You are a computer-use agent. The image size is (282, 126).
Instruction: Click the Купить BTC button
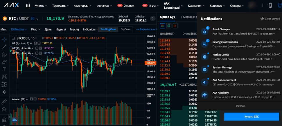pyautogui.click(x=252, y=117)
